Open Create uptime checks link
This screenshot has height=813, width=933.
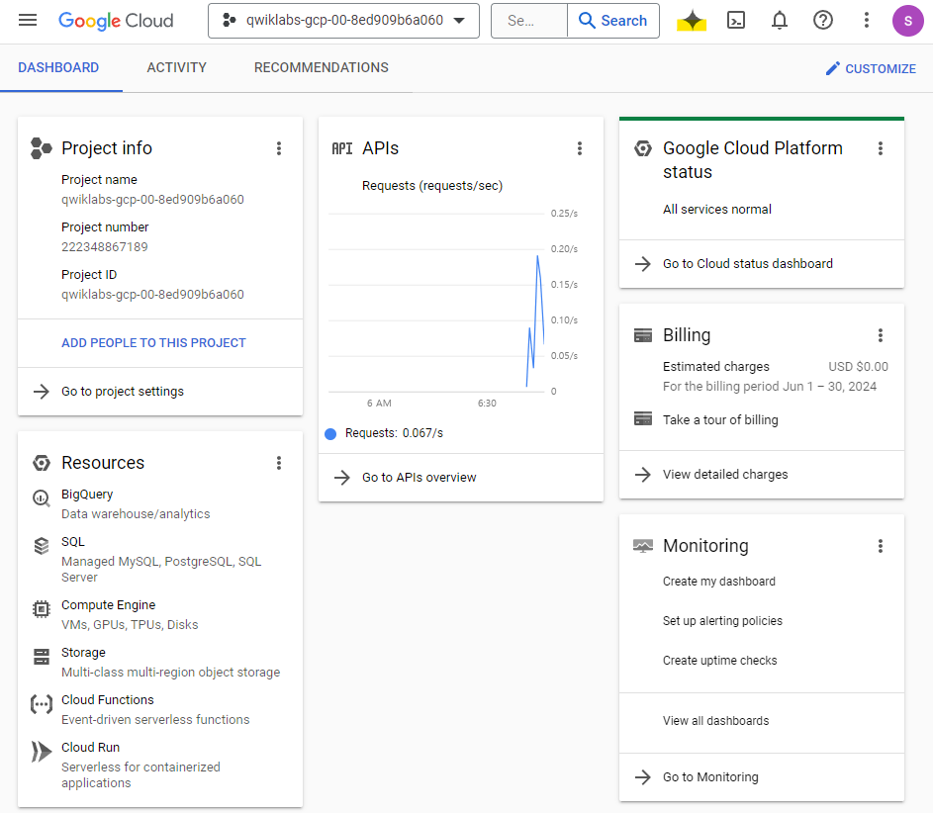pyautogui.click(x=719, y=661)
